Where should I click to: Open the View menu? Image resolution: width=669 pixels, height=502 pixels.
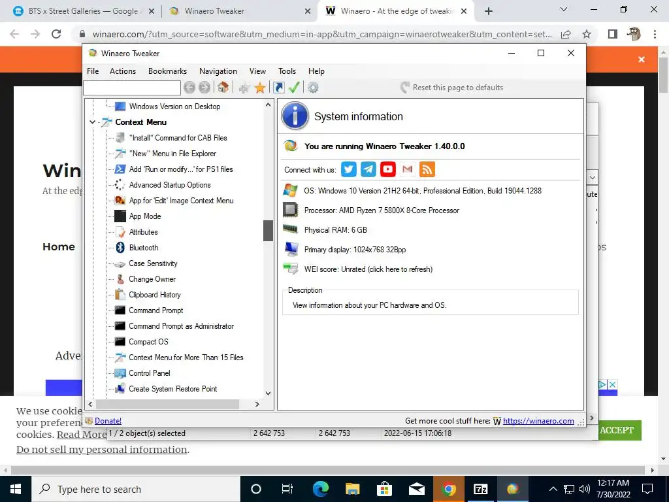click(x=257, y=71)
